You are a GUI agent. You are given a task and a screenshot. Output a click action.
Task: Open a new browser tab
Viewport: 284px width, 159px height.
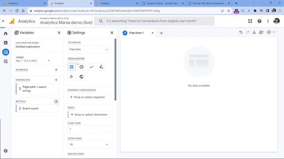pos(236,3)
